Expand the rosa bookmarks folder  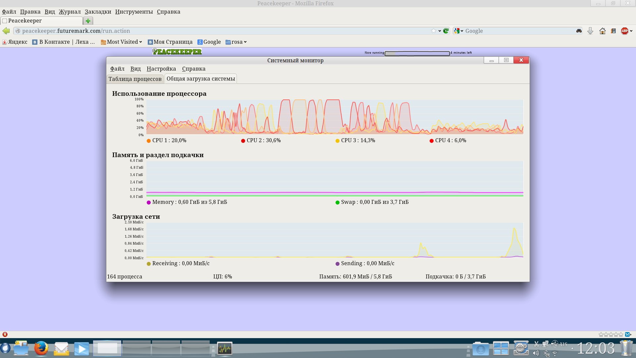(x=236, y=42)
